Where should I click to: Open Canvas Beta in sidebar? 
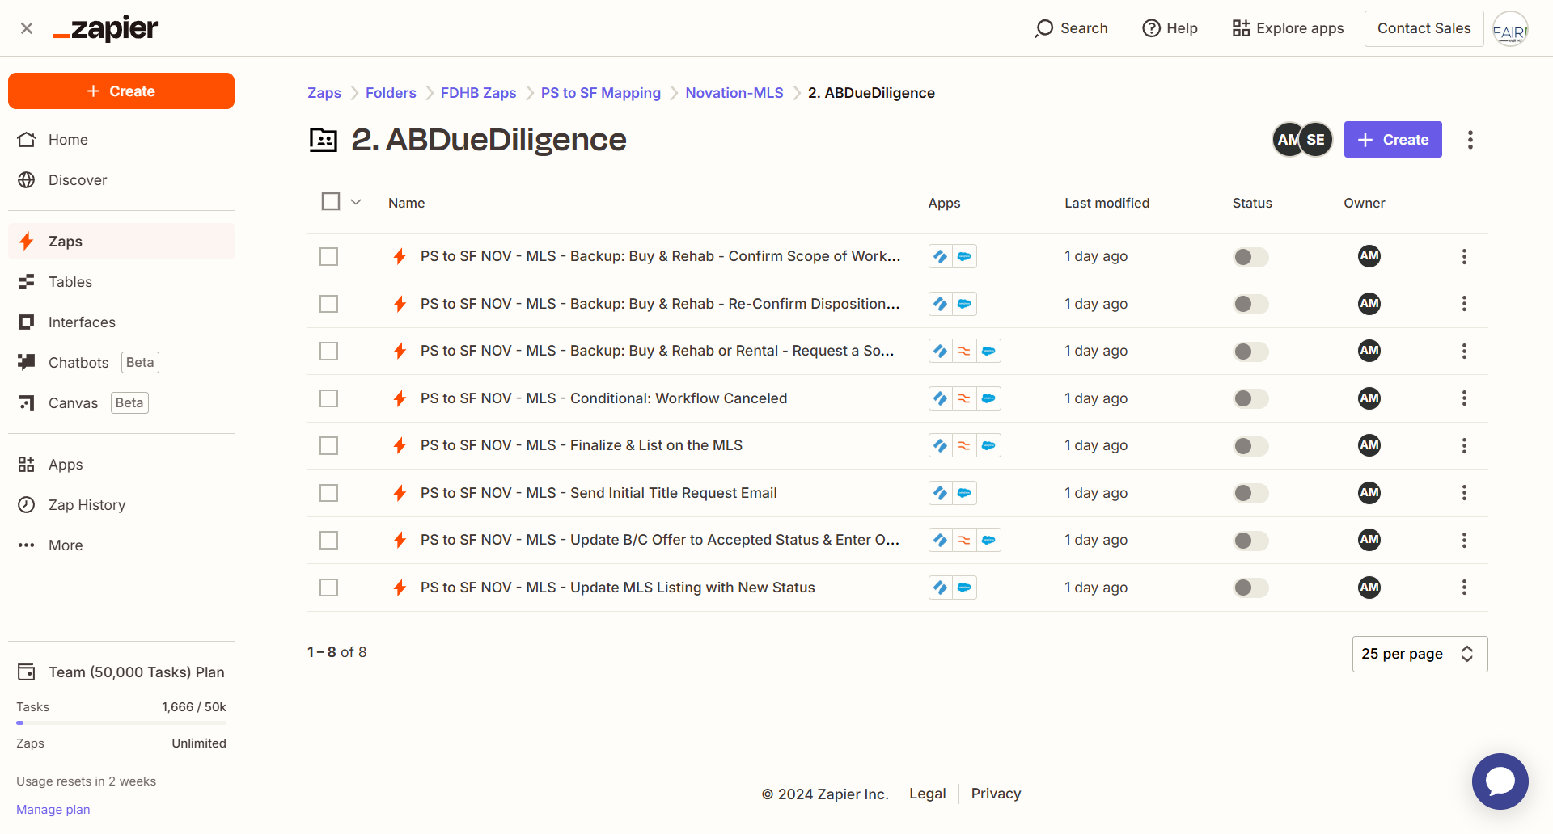pos(121,403)
